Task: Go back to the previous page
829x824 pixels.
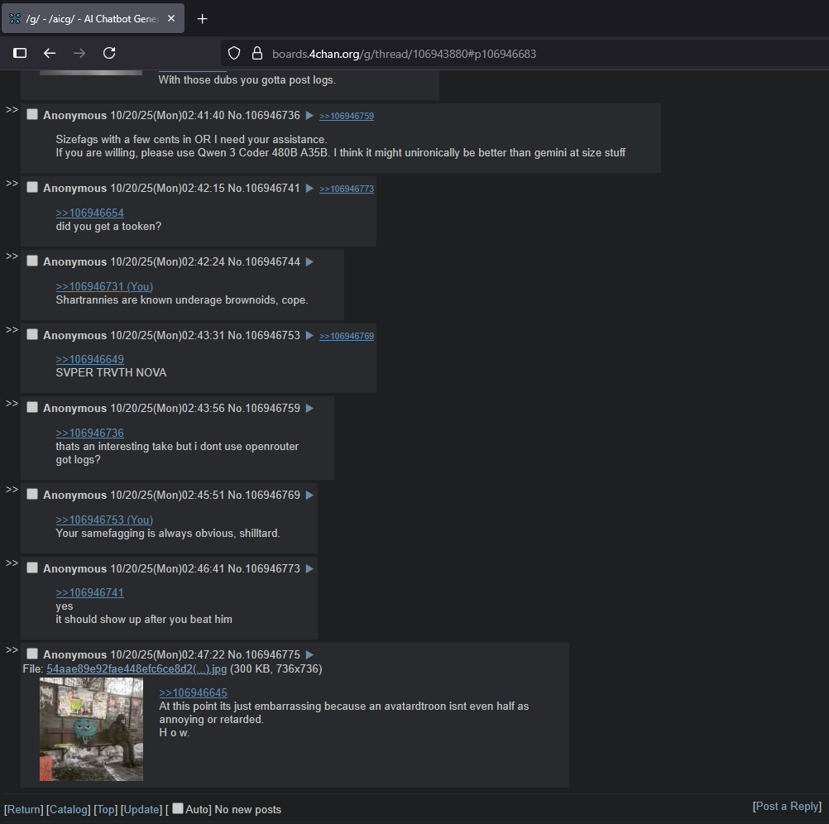Action: [50, 53]
